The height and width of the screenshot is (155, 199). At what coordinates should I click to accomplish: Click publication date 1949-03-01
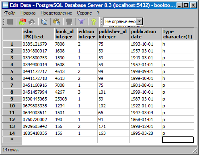[x=146, y=58]
